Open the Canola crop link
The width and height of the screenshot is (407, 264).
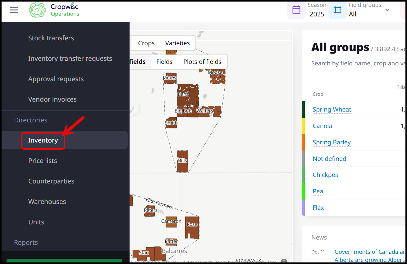point(322,126)
